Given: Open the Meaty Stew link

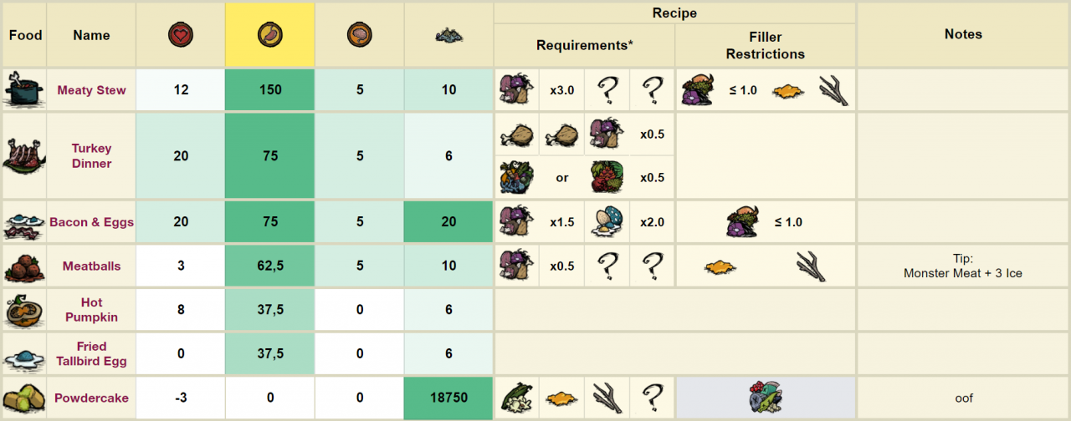Looking at the screenshot, I should pos(91,90).
